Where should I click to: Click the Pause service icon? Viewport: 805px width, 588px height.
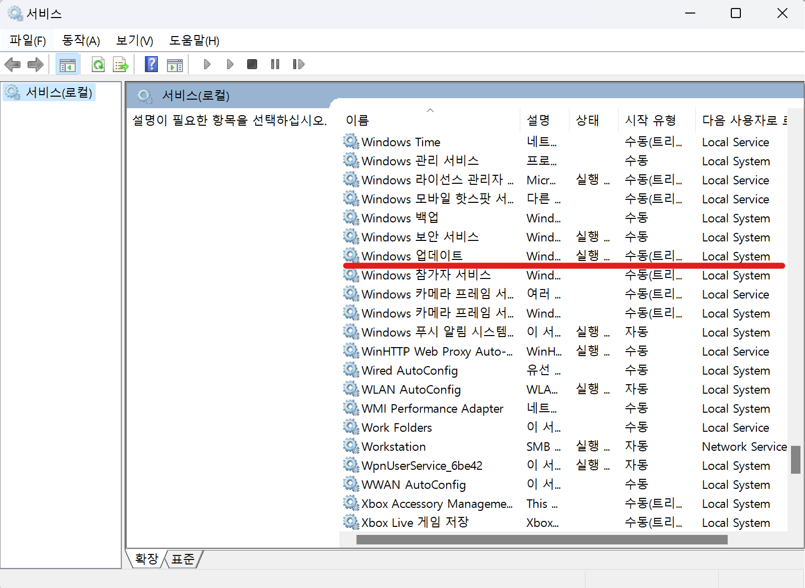[275, 64]
